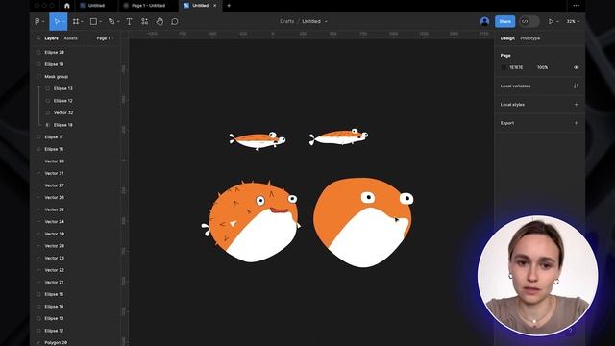Open Local variables settings icon
615x346 pixels.
(576, 86)
